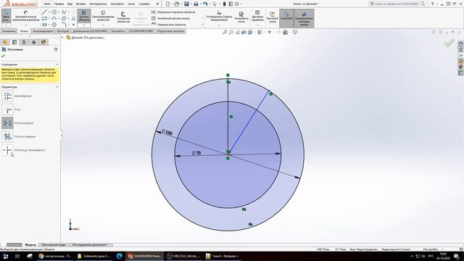This screenshot has height=261, width=464.
Task: Click the Exit Sketch button
Action: [x=7, y=16]
